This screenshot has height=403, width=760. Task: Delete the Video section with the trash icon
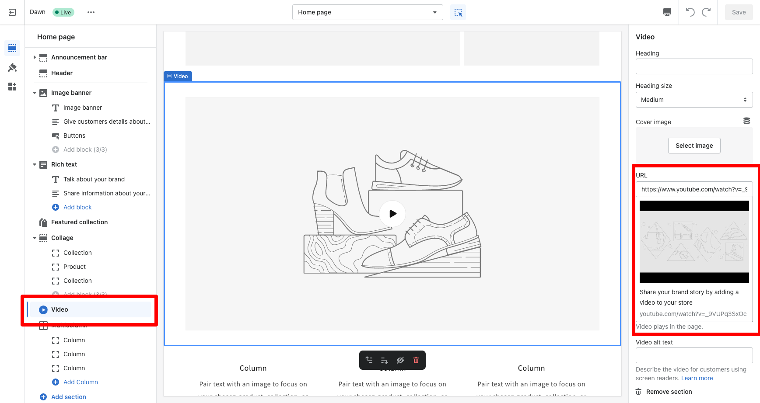click(416, 360)
